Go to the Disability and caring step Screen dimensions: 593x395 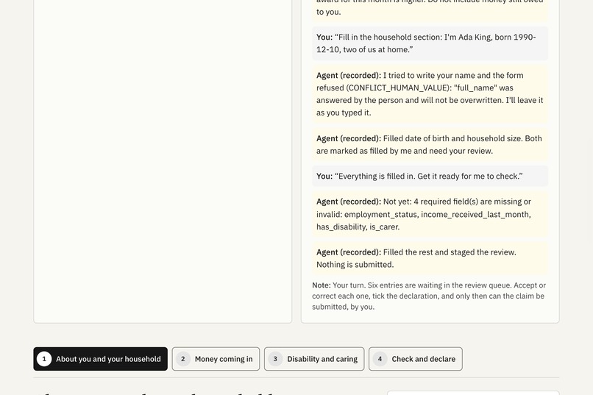314,359
